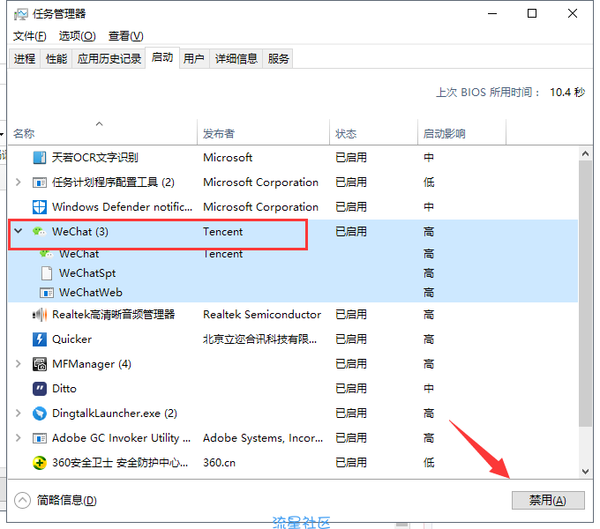Click 低 impact in the 360安全卫士 row
600x529 pixels.
429,463
